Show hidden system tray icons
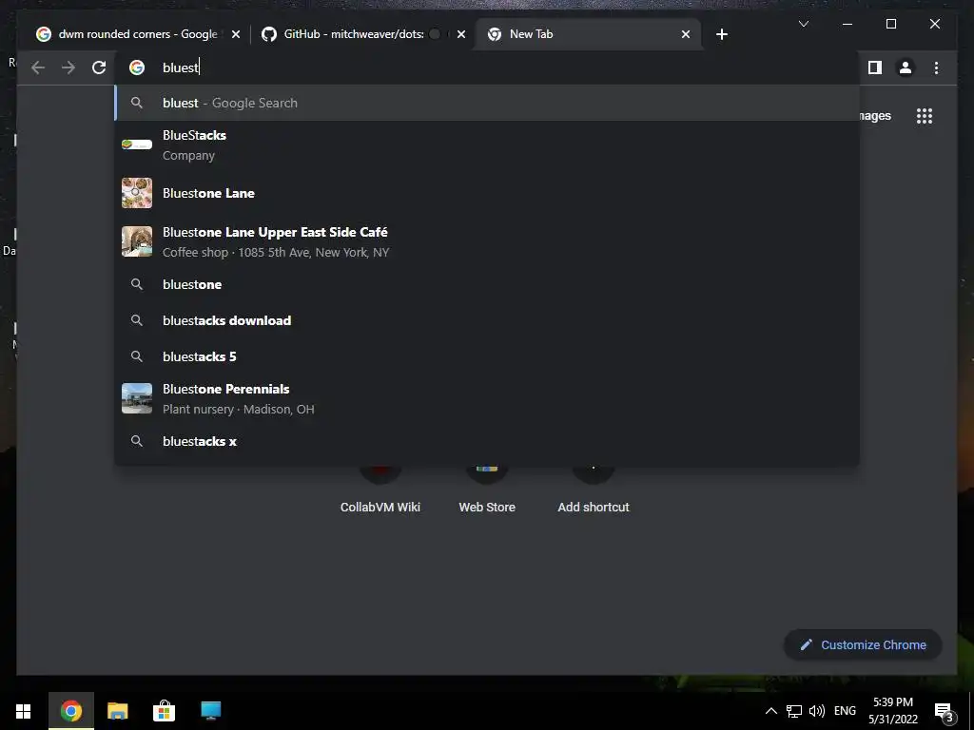Image resolution: width=974 pixels, height=730 pixels. tap(770, 711)
